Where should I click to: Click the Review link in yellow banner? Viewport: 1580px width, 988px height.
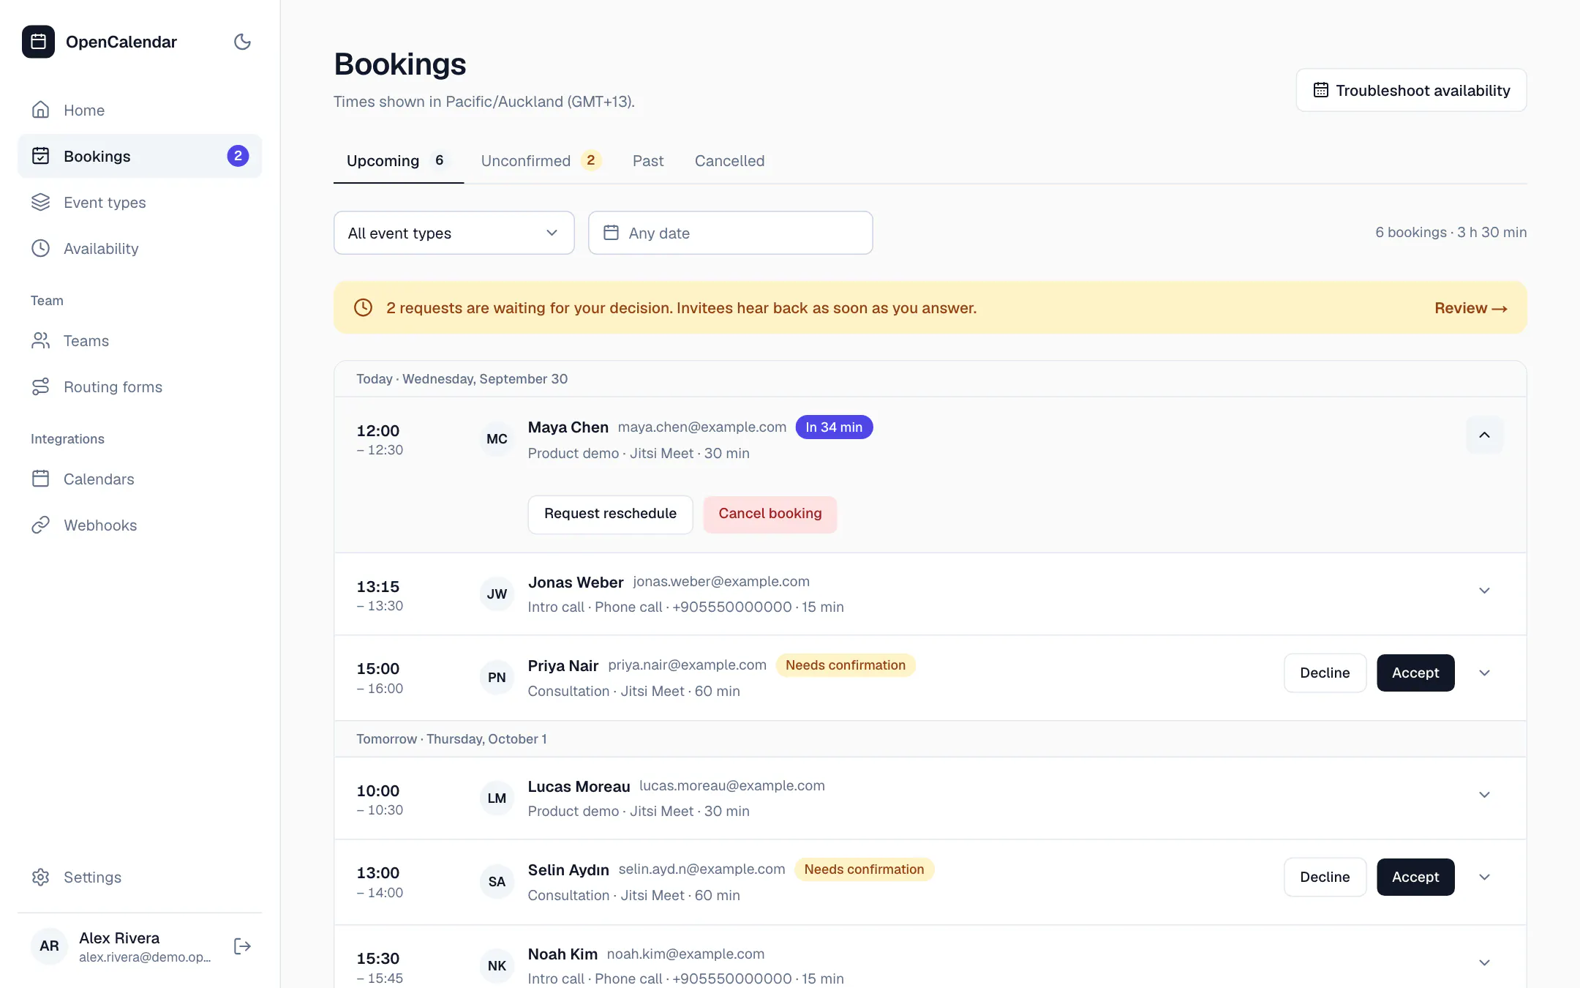pos(1471,308)
